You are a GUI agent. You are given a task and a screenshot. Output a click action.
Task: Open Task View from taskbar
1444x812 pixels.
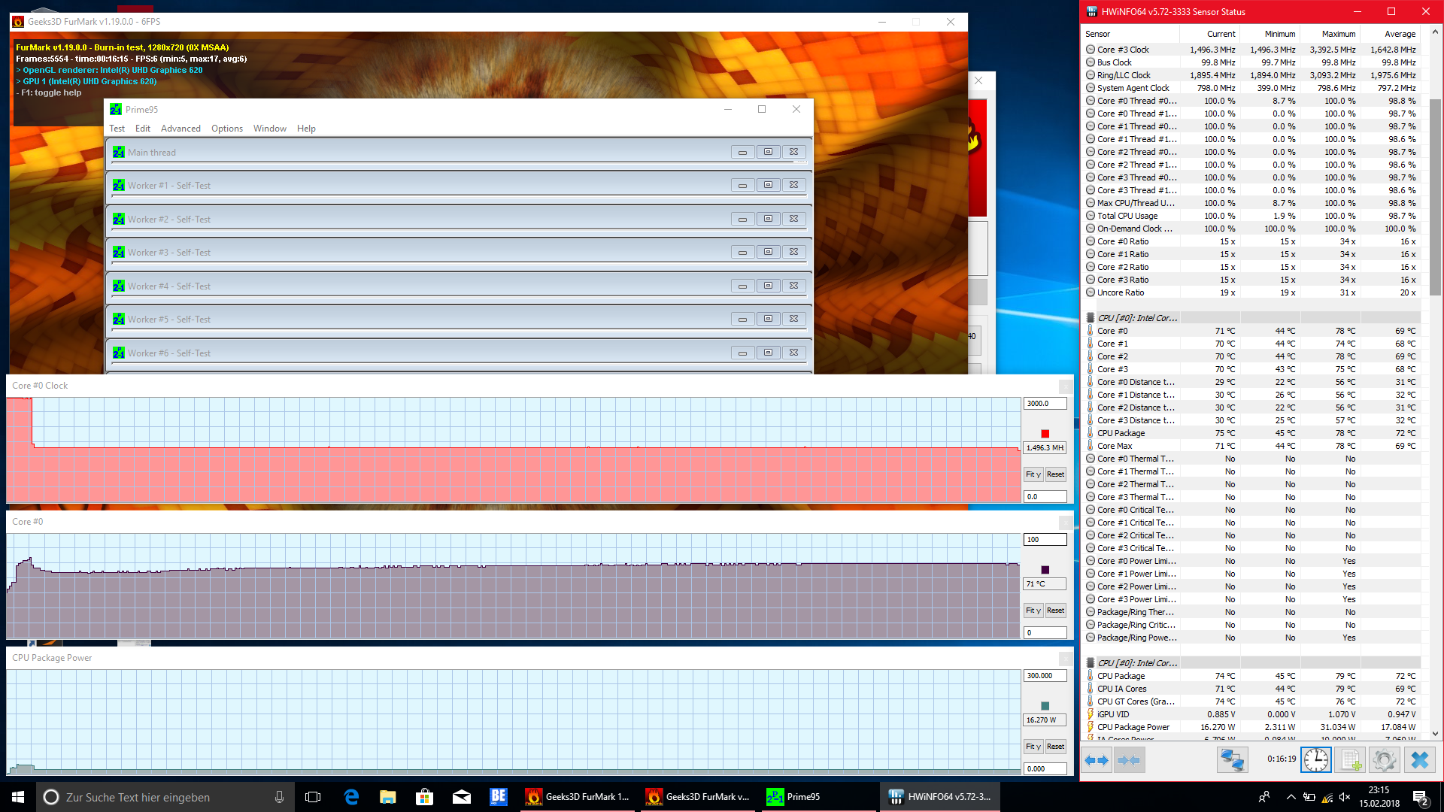(313, 797)
